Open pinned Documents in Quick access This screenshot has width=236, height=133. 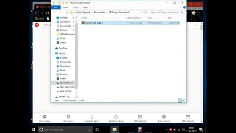pos(65,26)
